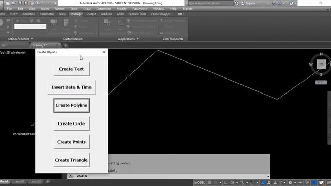331x186 pixels.
Task: Click the [2D Wireframe] viewport label
Action: pyautogui.click(x=16, y=53)
